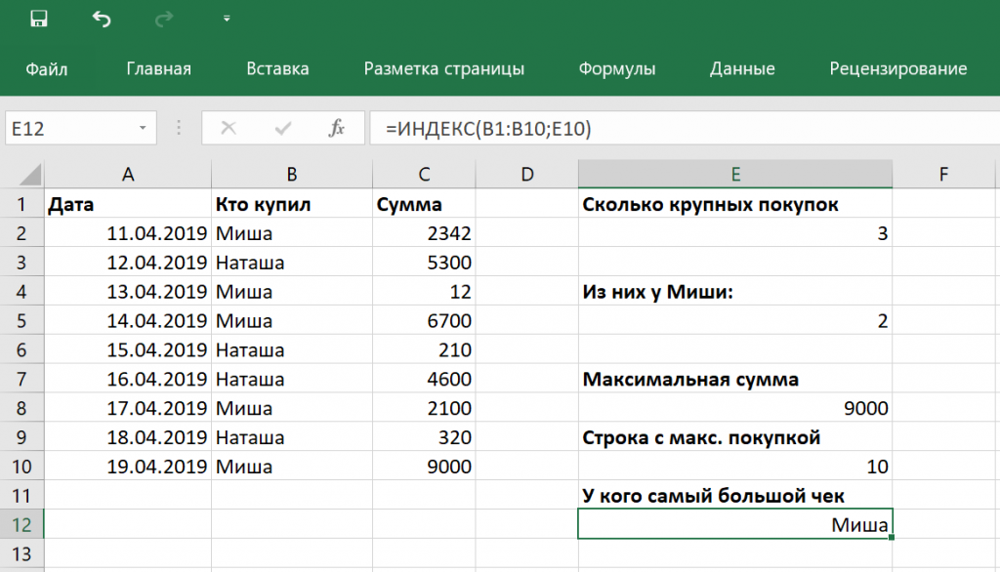Switch to the Данные ribbon tab
The height and width of the screenshot is (572, 1000).
pyautogui.click(x=742, y=68)
